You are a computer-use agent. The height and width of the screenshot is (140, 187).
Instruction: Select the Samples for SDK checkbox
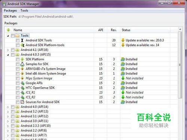coord(18,64)
